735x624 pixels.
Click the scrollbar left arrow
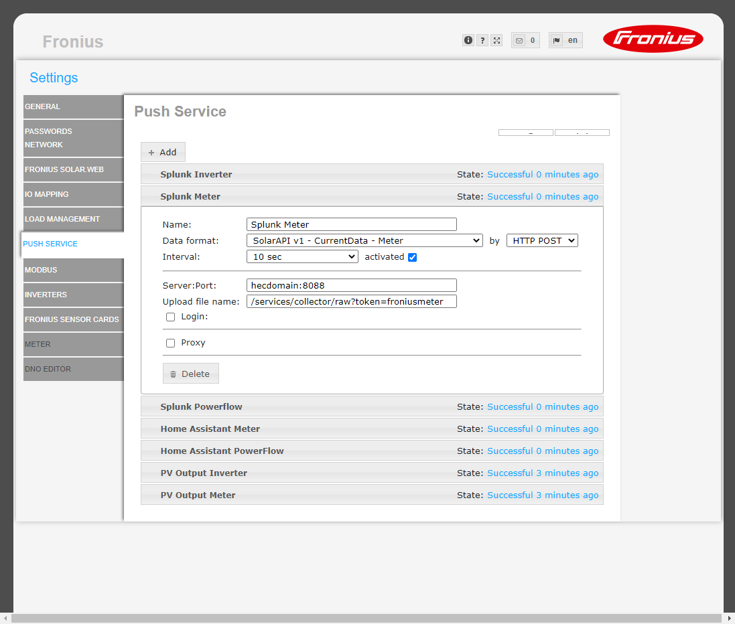5,619
